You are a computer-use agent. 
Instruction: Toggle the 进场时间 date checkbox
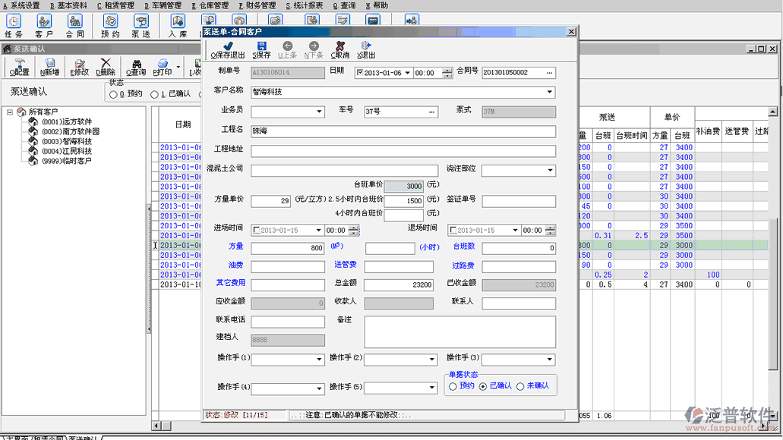[x=256, y=231]
